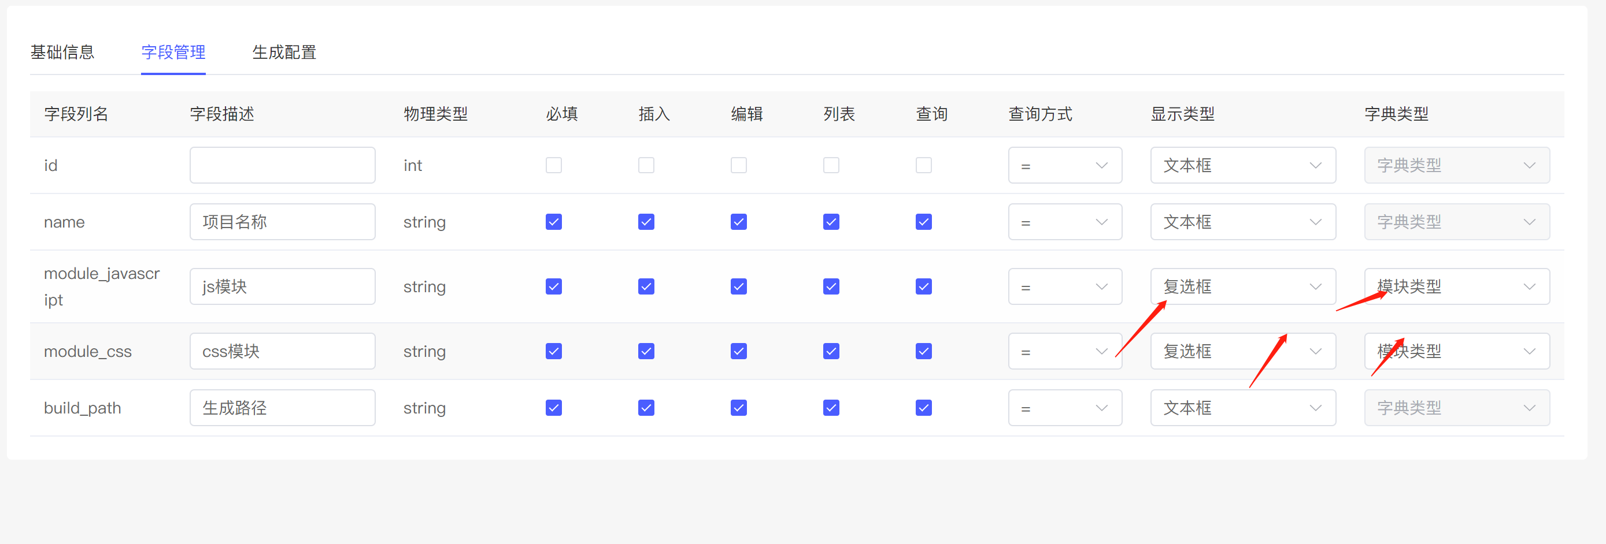Open 模块类型 dictionary dropdown for module_javascript
Viewport: 1606px width, 544px height.
click(x=1457, y=286)
